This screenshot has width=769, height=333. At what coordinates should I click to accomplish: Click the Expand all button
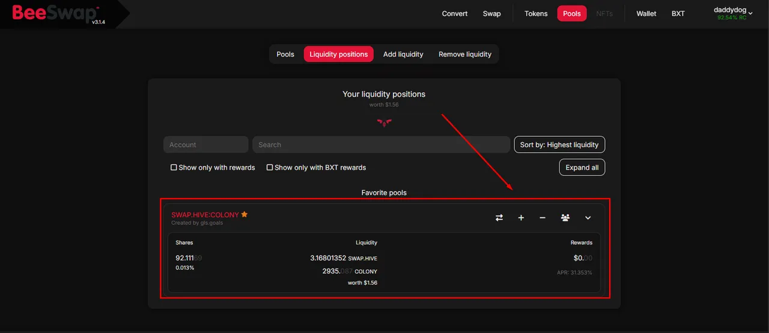click(582, 167)
